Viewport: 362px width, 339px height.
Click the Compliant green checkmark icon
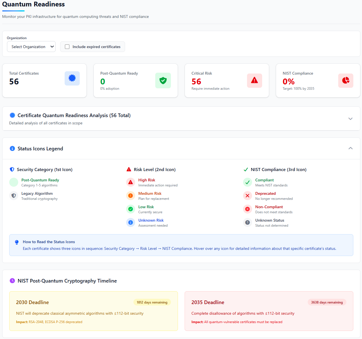[x=248, y=182]
